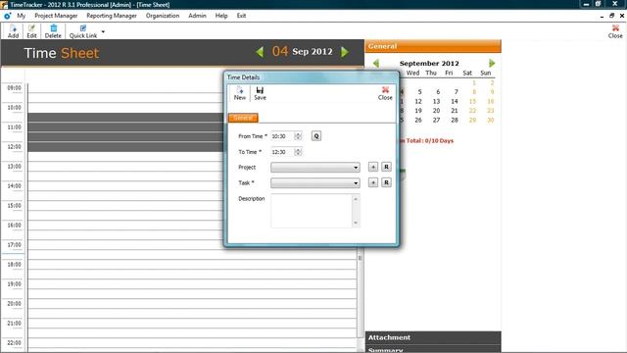This screenshot has height=353, width=627.
Task: Select September 13 in the calendar
Action: (x=436, y=101)
